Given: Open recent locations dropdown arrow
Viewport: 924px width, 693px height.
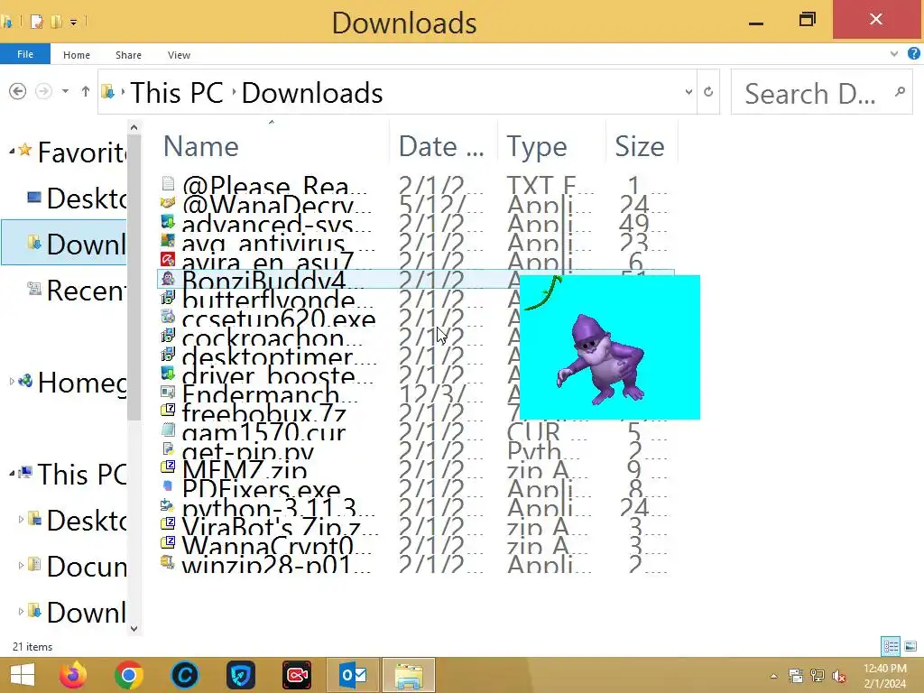Looking at the screenshot, I should tap(65, 91).
